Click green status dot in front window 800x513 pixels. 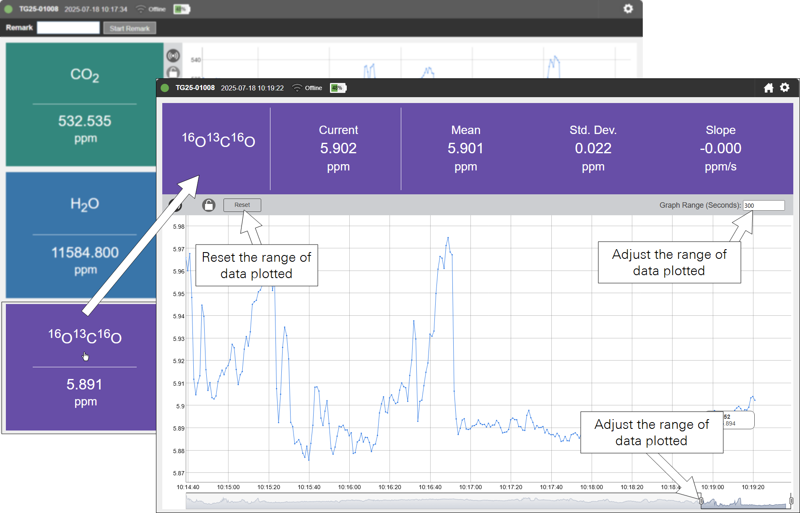pyautogui.click(x=165, y=88)
